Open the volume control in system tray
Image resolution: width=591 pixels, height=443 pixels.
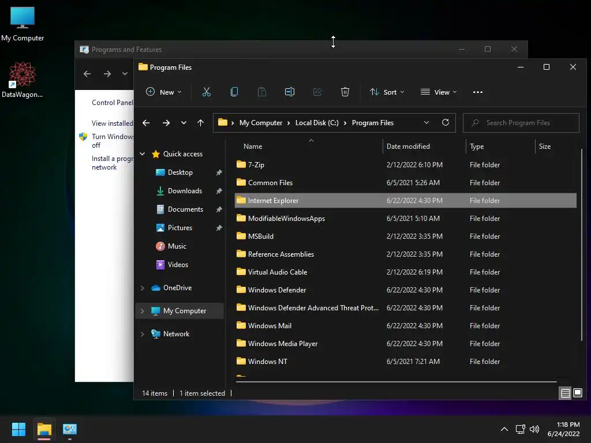coord(534,429)
